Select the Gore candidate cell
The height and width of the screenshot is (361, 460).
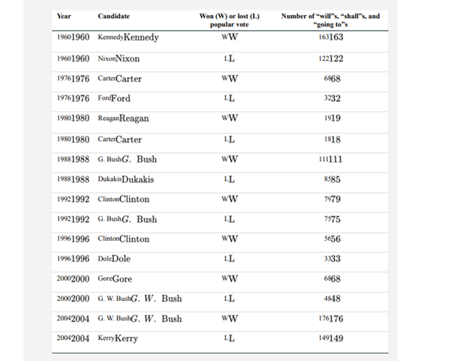click(x=115, y=278)
